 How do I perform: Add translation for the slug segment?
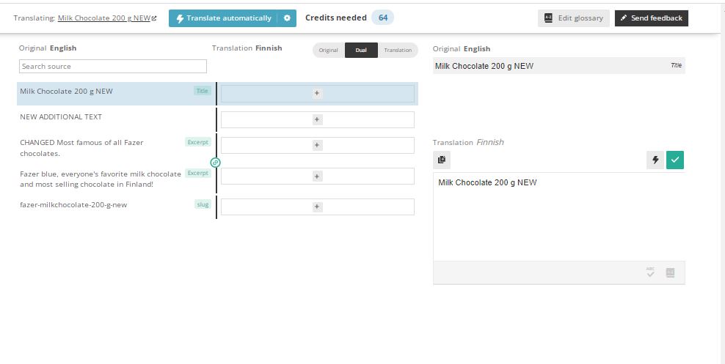click(x=317, y=207)
